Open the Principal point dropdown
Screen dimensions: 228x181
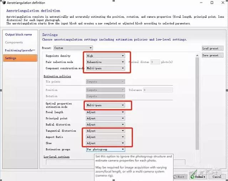coord(105,118)
